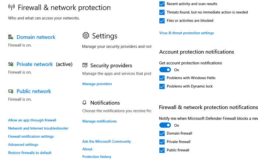Click the Notifications bell icon
Screen dimensions: 258x160
pos(84,102)
